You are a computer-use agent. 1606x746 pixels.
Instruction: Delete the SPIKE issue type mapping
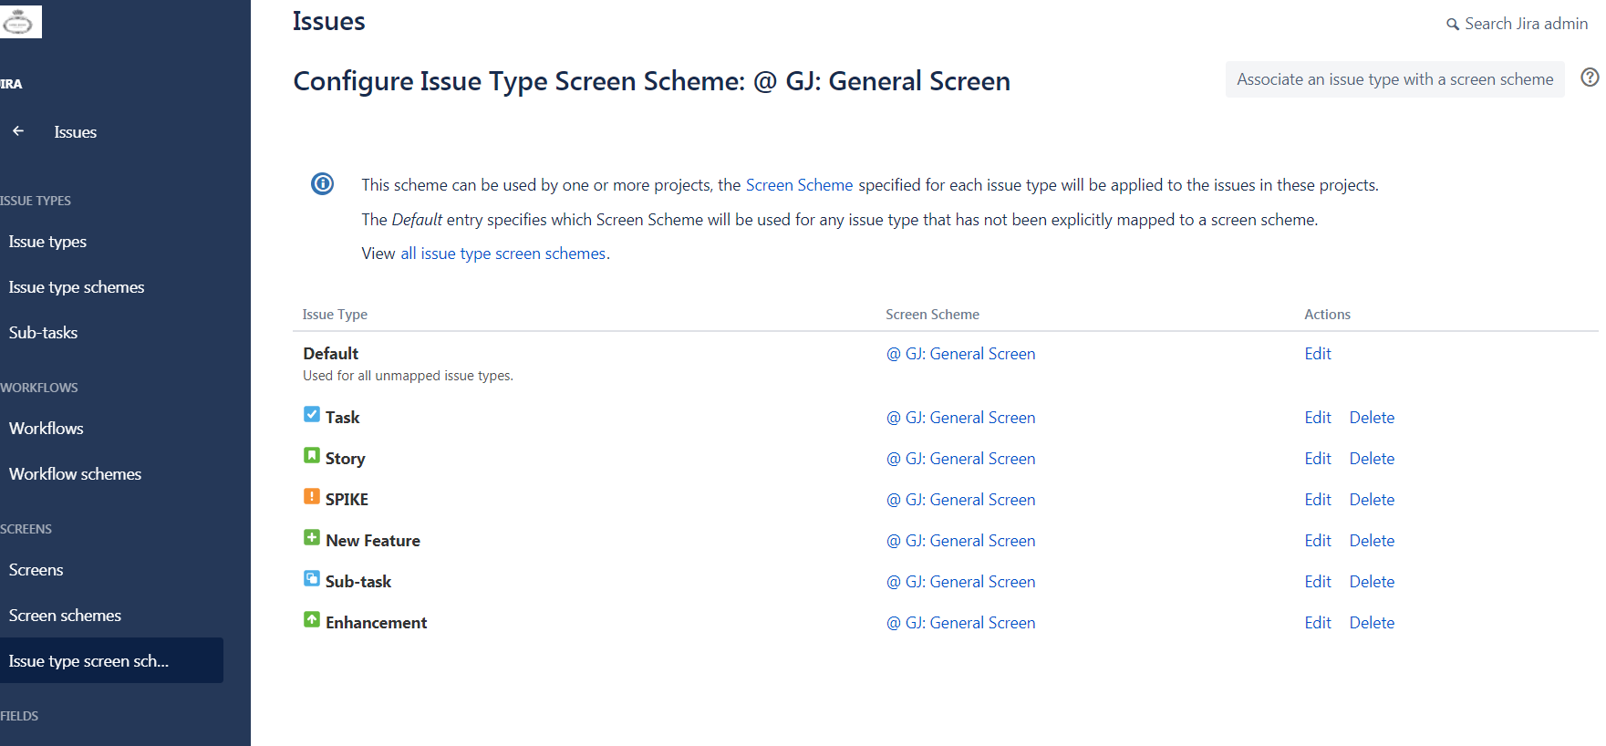click(1372, 500)
